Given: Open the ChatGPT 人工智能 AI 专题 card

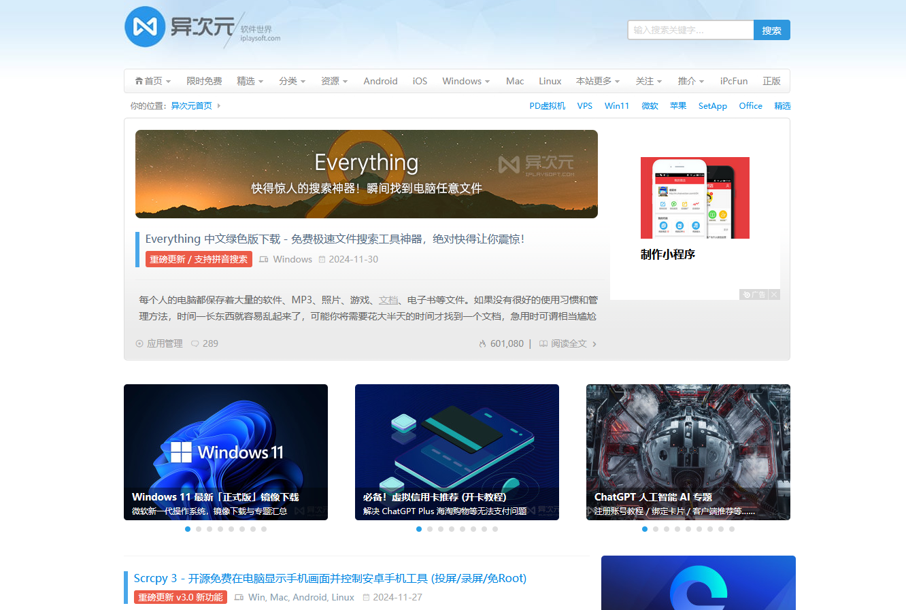Looking at the screenshot, I should 688,452.
